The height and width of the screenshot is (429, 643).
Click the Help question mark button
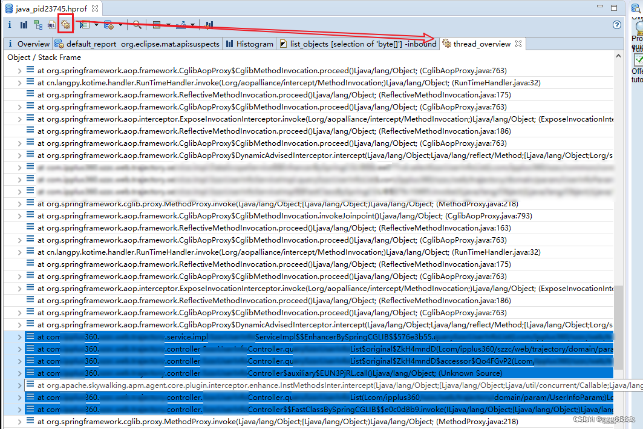(616, 25)
